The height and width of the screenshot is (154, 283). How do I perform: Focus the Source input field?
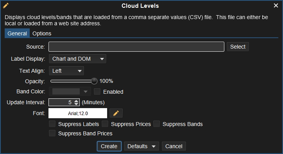pos(136,47)
